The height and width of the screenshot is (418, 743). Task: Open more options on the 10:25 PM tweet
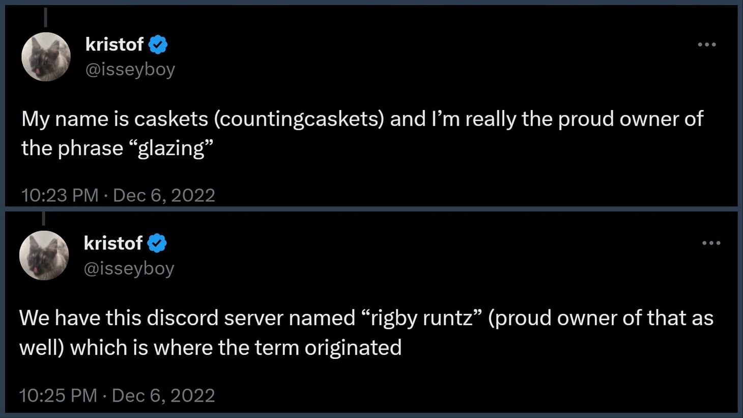(x=711, y=243)
